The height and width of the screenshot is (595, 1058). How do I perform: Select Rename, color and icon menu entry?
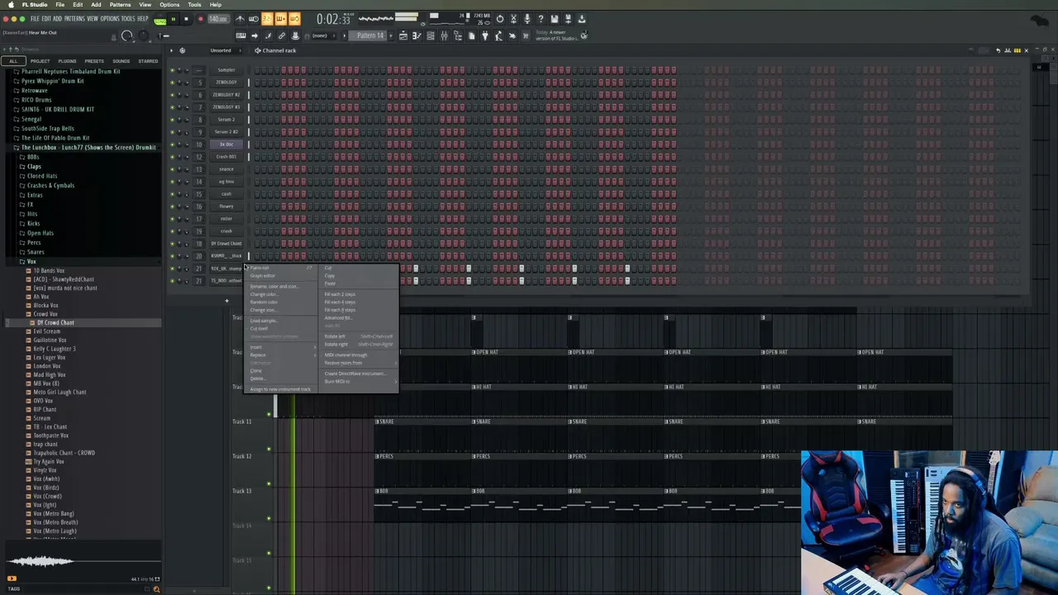tap(281, 286)
